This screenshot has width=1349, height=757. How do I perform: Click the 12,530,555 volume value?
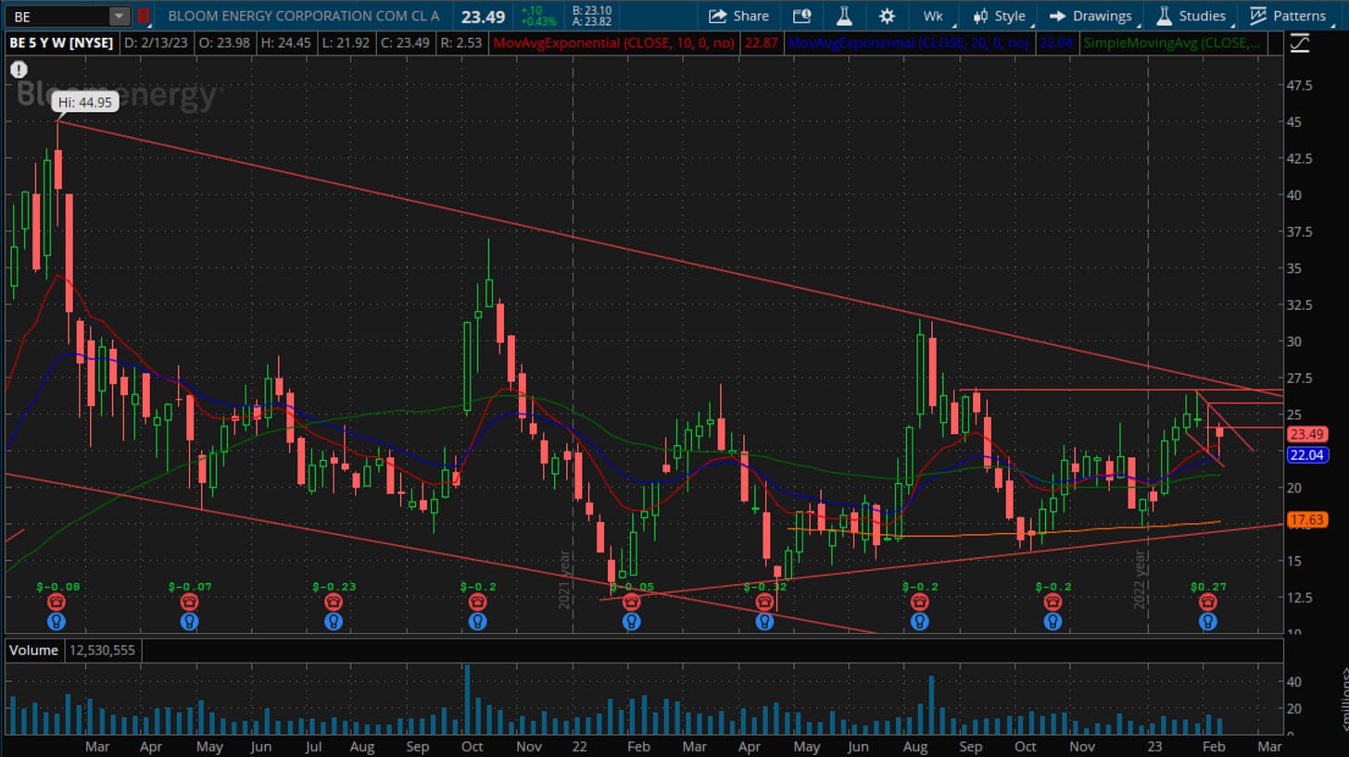point(102,651)
